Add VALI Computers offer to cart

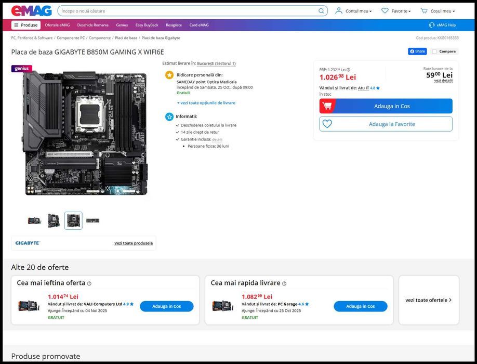click(x=166, y=306)
